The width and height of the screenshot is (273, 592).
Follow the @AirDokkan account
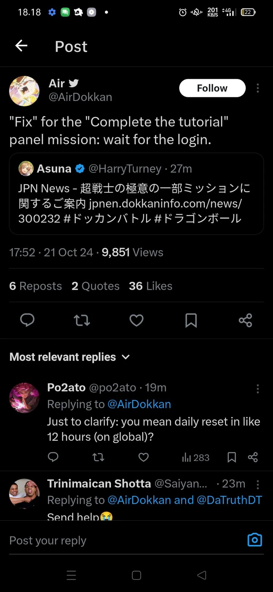212,88
